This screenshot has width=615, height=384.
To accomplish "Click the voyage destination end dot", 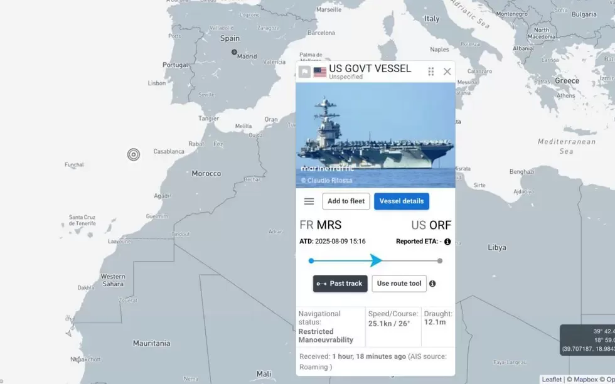I will [440, 260].
